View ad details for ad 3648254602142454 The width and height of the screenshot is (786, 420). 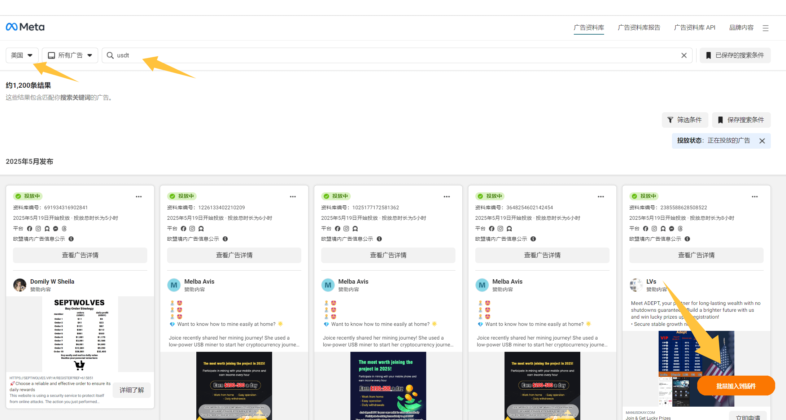542,255
